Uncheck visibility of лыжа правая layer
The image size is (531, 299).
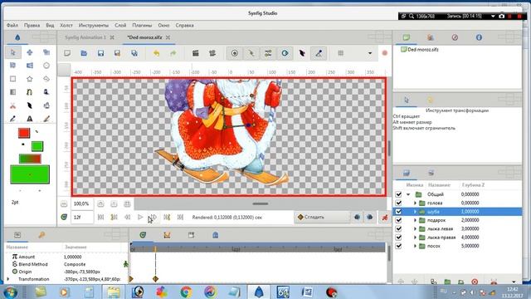398,238
